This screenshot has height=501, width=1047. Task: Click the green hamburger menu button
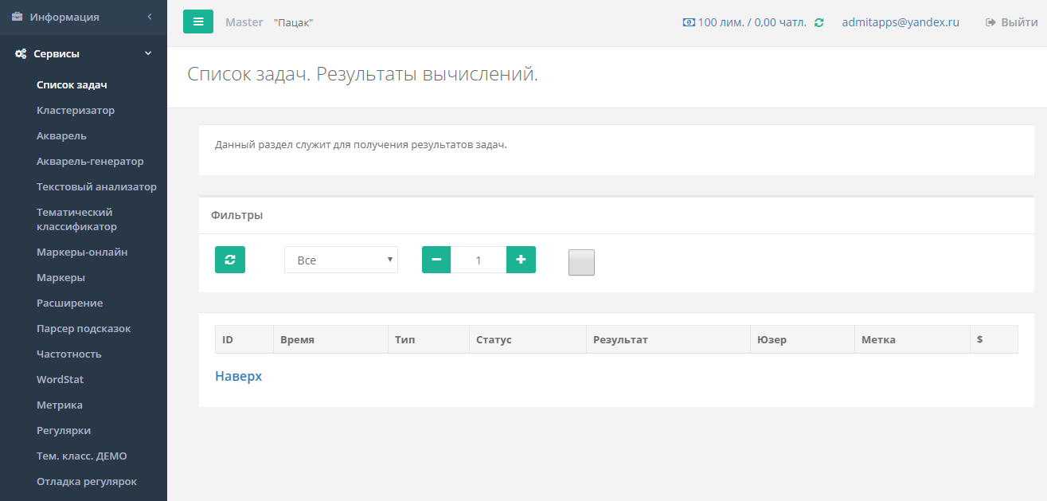click(198, 22)
